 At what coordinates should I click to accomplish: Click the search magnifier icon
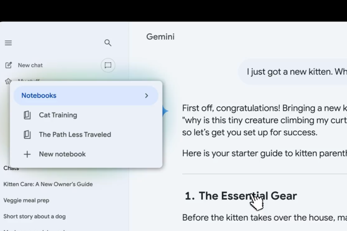(108, 43)
